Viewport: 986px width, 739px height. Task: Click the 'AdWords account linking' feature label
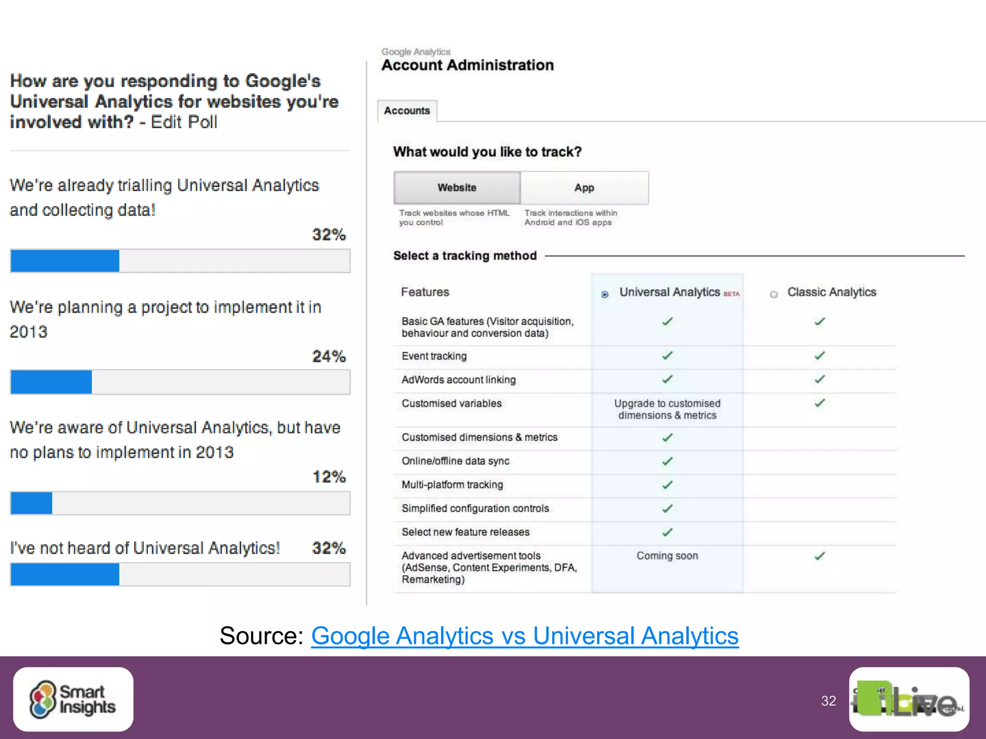pos(459,380)
